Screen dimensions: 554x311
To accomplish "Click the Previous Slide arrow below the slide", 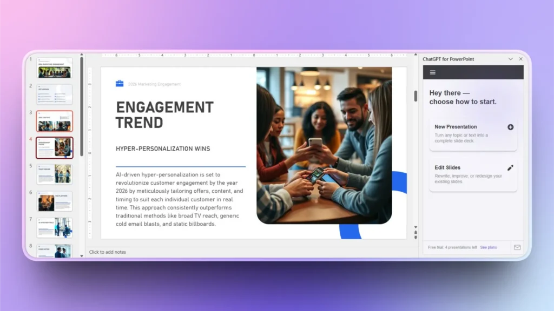I will 415,232.
